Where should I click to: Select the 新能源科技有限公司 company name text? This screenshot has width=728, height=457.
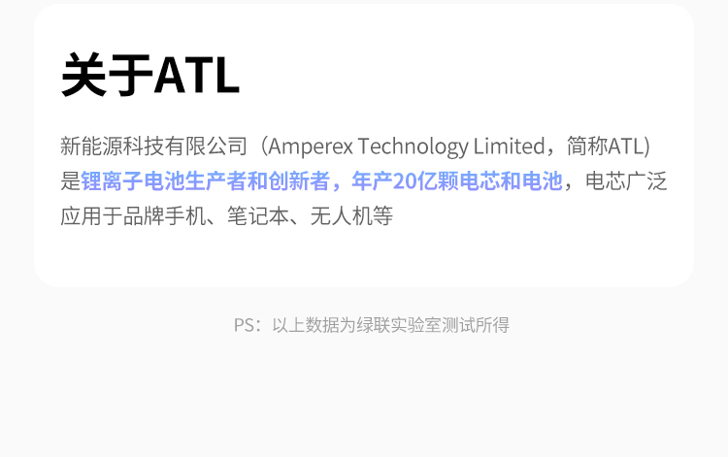pos(153,147)
